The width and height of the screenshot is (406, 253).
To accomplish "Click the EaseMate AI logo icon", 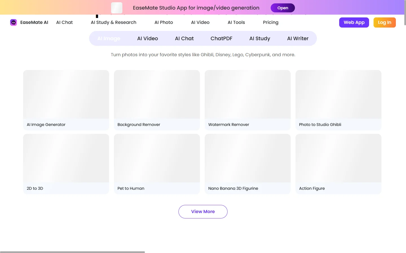I will pyautogui.click(x=14, y=22).
